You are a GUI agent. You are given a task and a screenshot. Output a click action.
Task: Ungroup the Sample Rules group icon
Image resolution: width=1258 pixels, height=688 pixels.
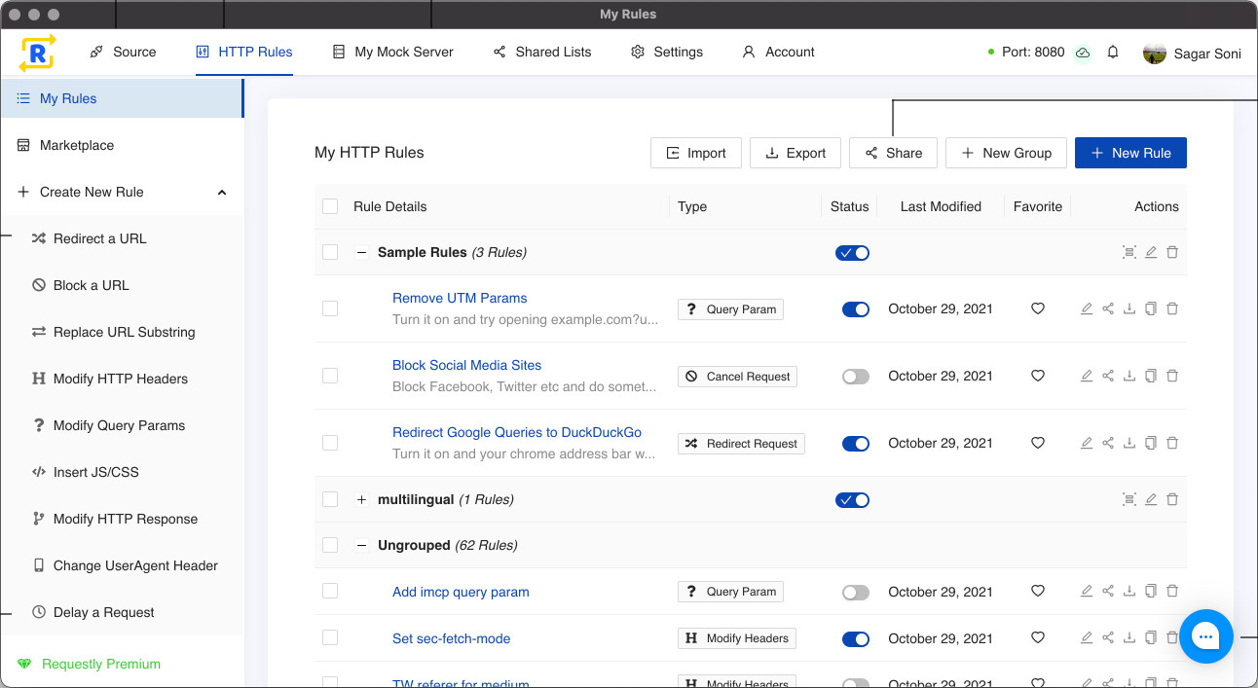click(x=1129, y=252)
